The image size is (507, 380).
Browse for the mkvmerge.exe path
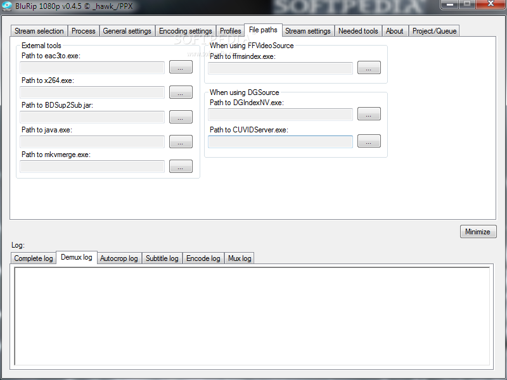[181, 167]
